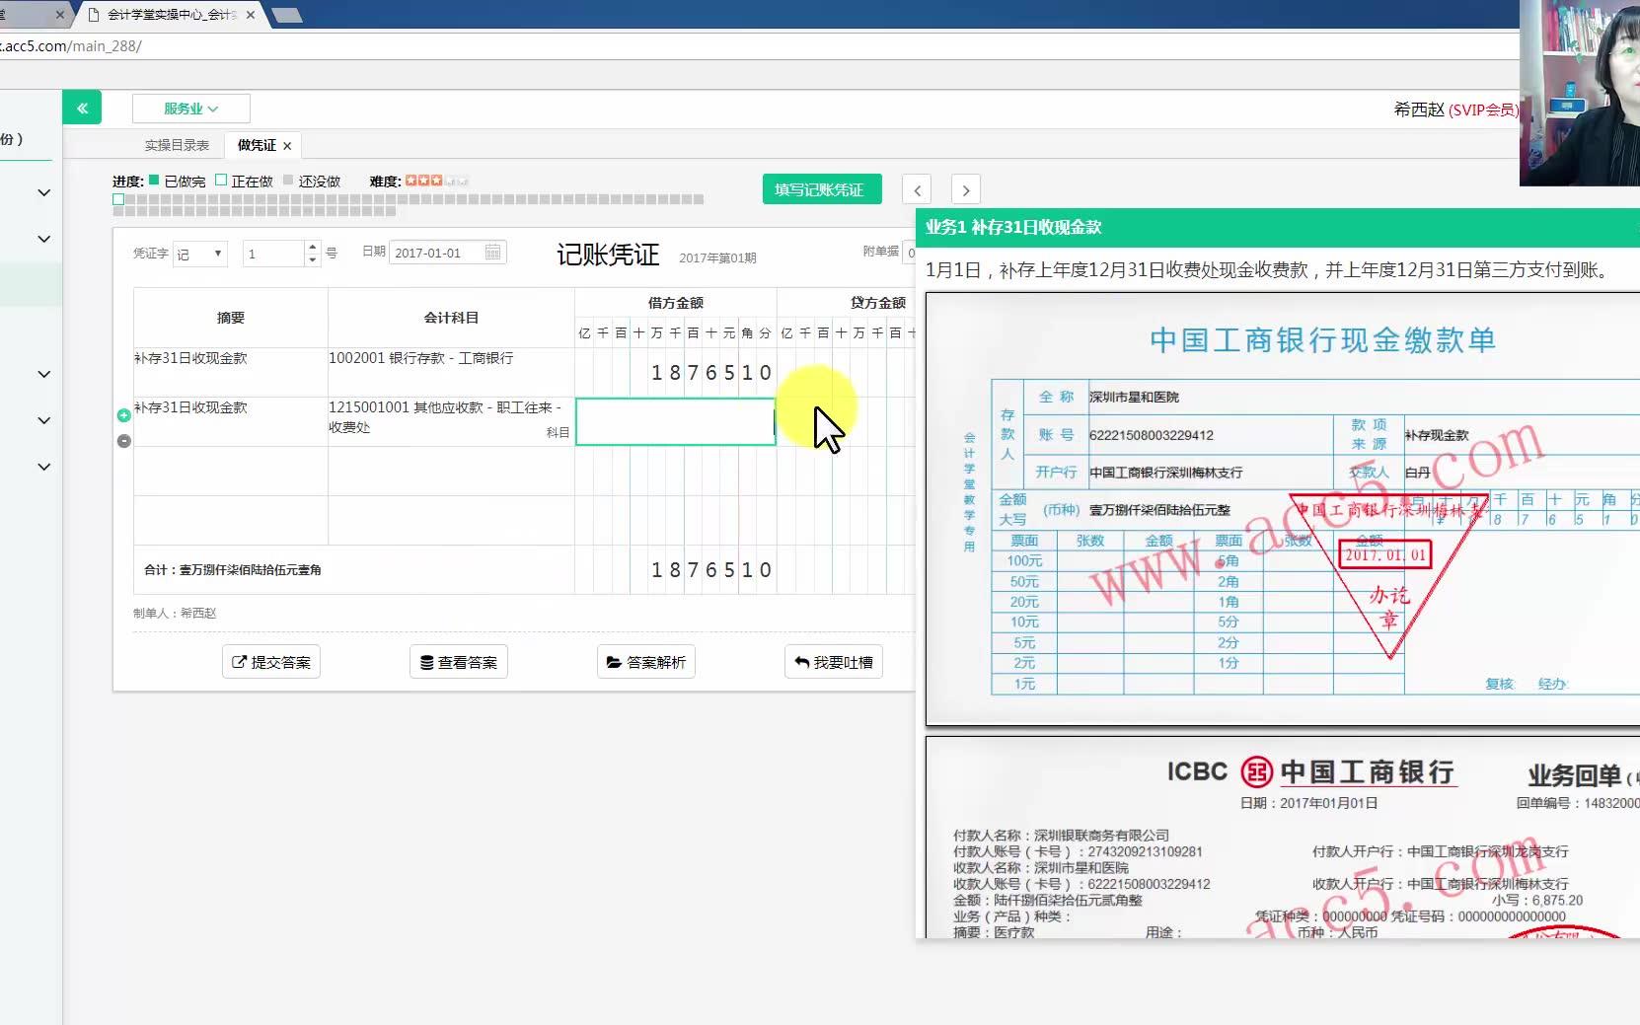
Task: Click the 查看答案 book icon
Action: (x=425, y=661)
